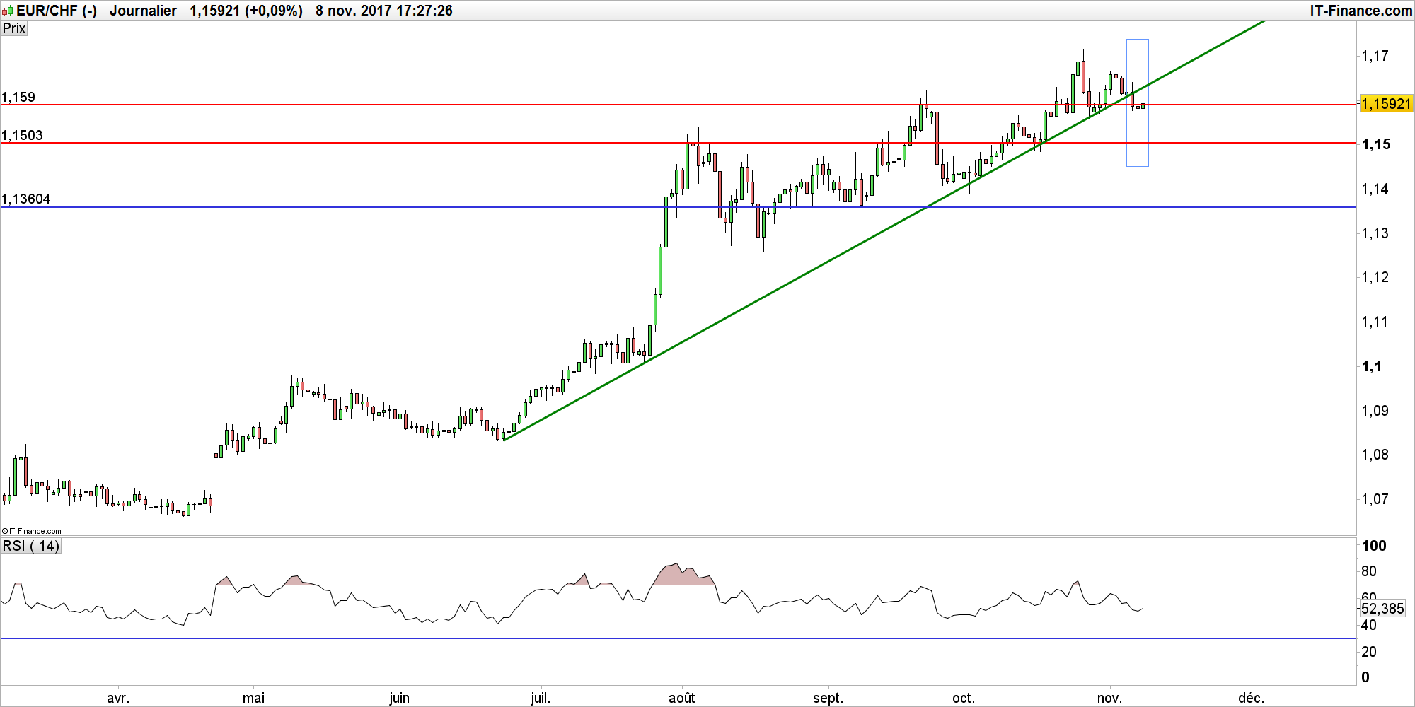
Task: Click the yellow current price tag 1,15921
Action: point(1387,104)
